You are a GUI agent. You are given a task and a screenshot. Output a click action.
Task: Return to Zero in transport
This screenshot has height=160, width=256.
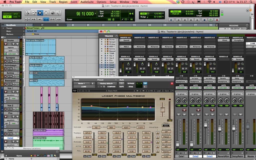click(178, 20)
